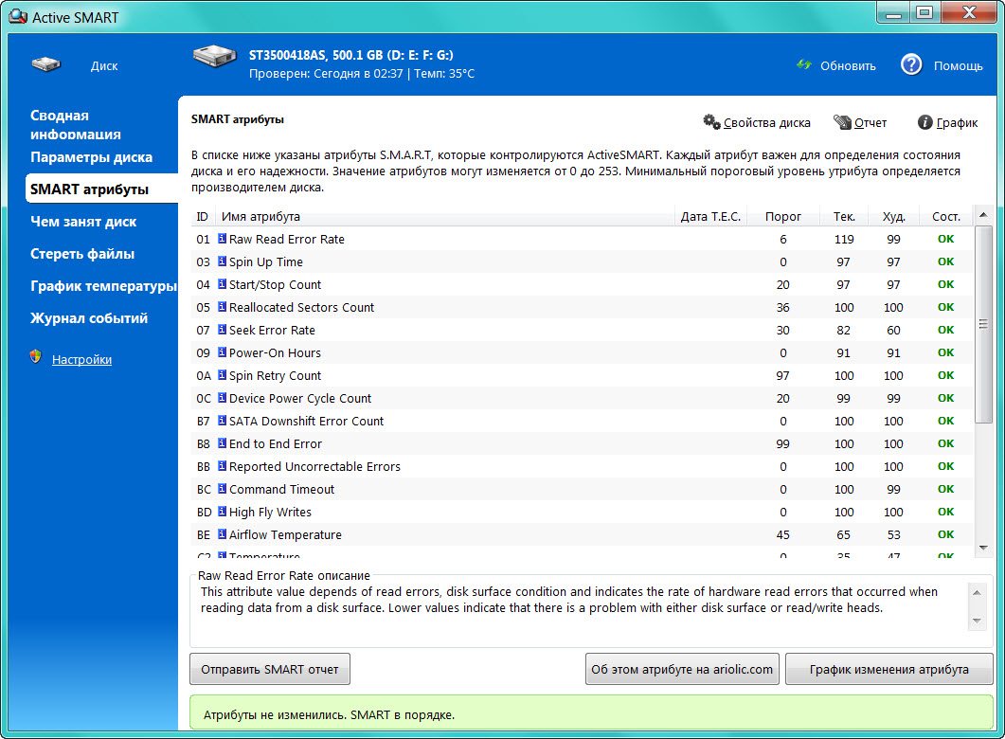
Task: Click description box scroll down arrow
Action: [977, 621]
